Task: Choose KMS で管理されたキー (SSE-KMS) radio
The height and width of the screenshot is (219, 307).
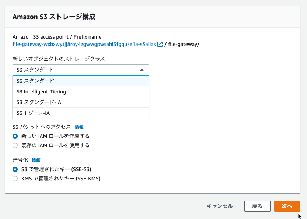Action: tap(15, 179)
